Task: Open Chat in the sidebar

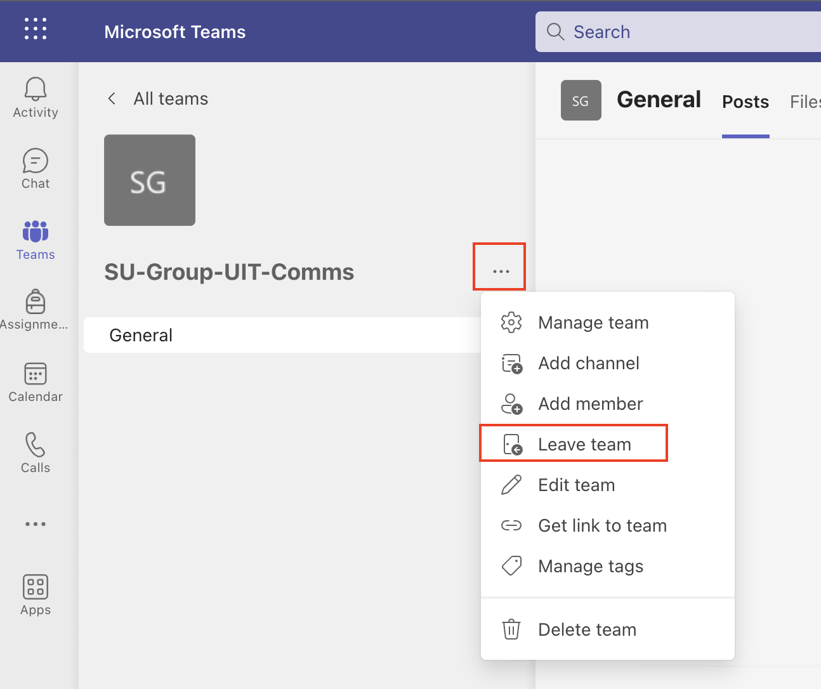Action: [x=36, y=169]
